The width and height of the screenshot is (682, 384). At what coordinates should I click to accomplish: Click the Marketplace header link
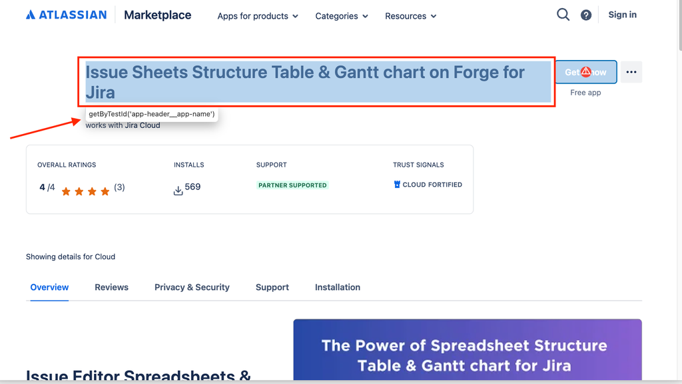(157, 15)
